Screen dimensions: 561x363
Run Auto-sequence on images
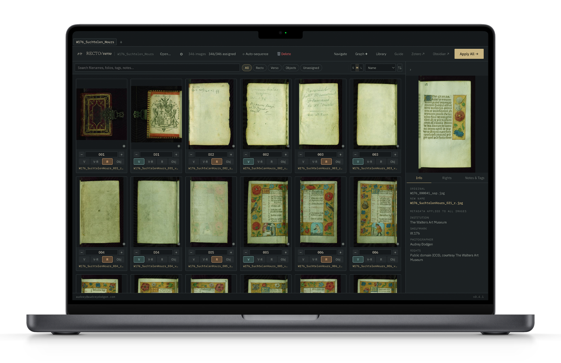[255, 54]
